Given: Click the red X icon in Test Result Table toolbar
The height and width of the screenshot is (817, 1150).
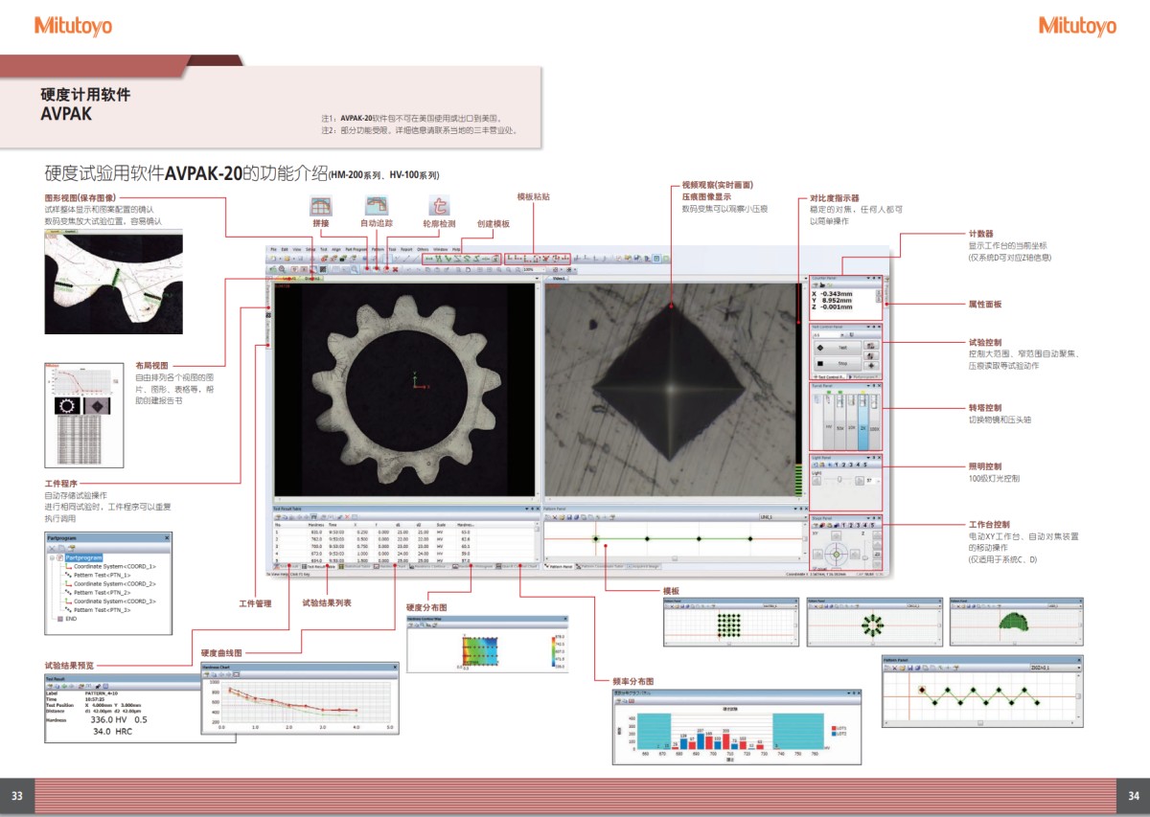Looking at the screenshot, I should tap(347, 517).
